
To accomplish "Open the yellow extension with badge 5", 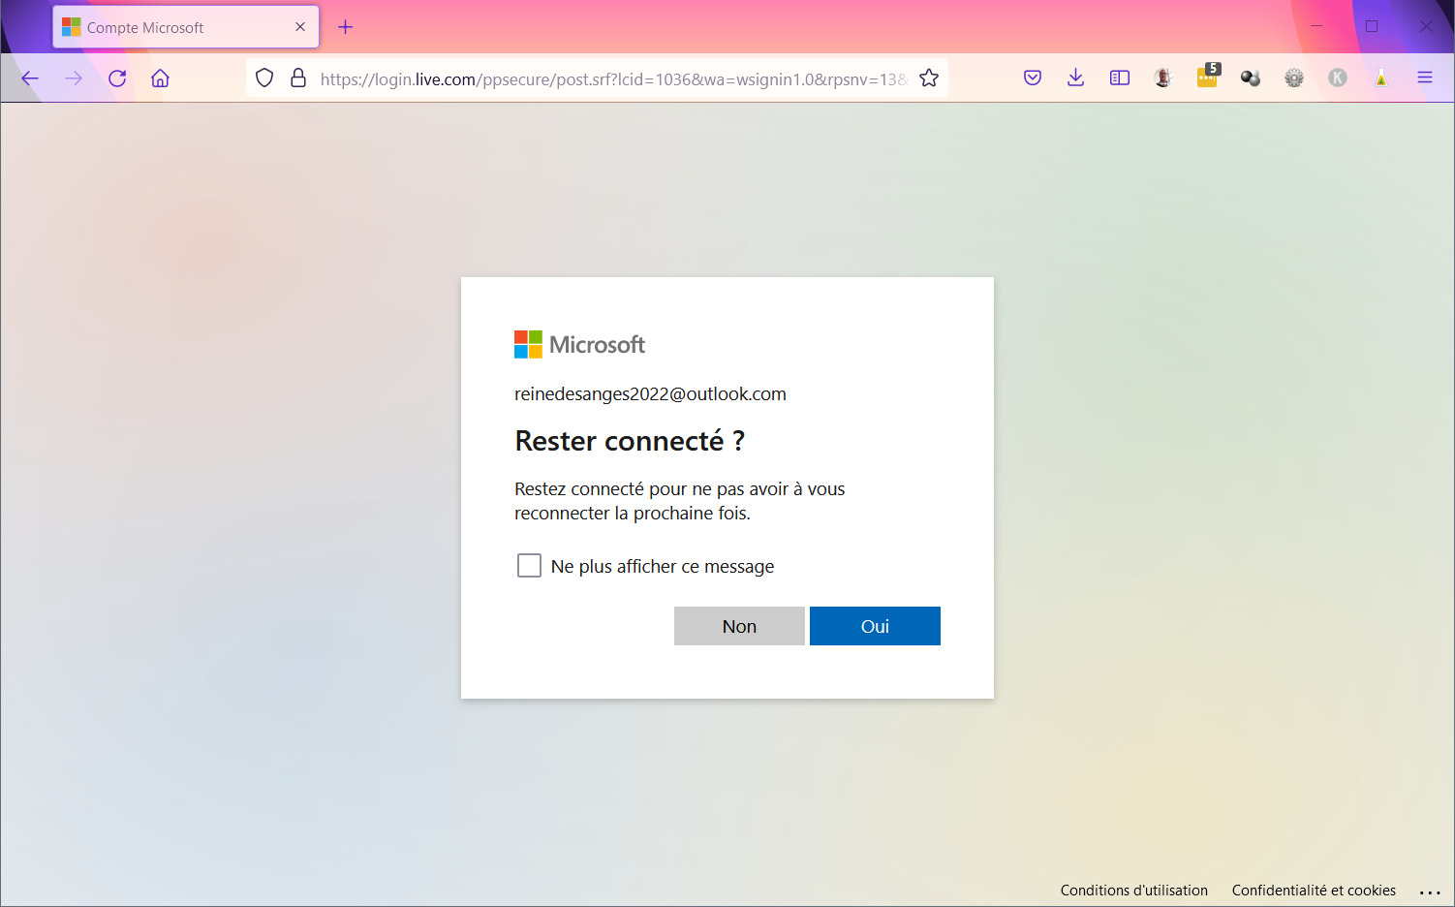I will point(1208,76).
